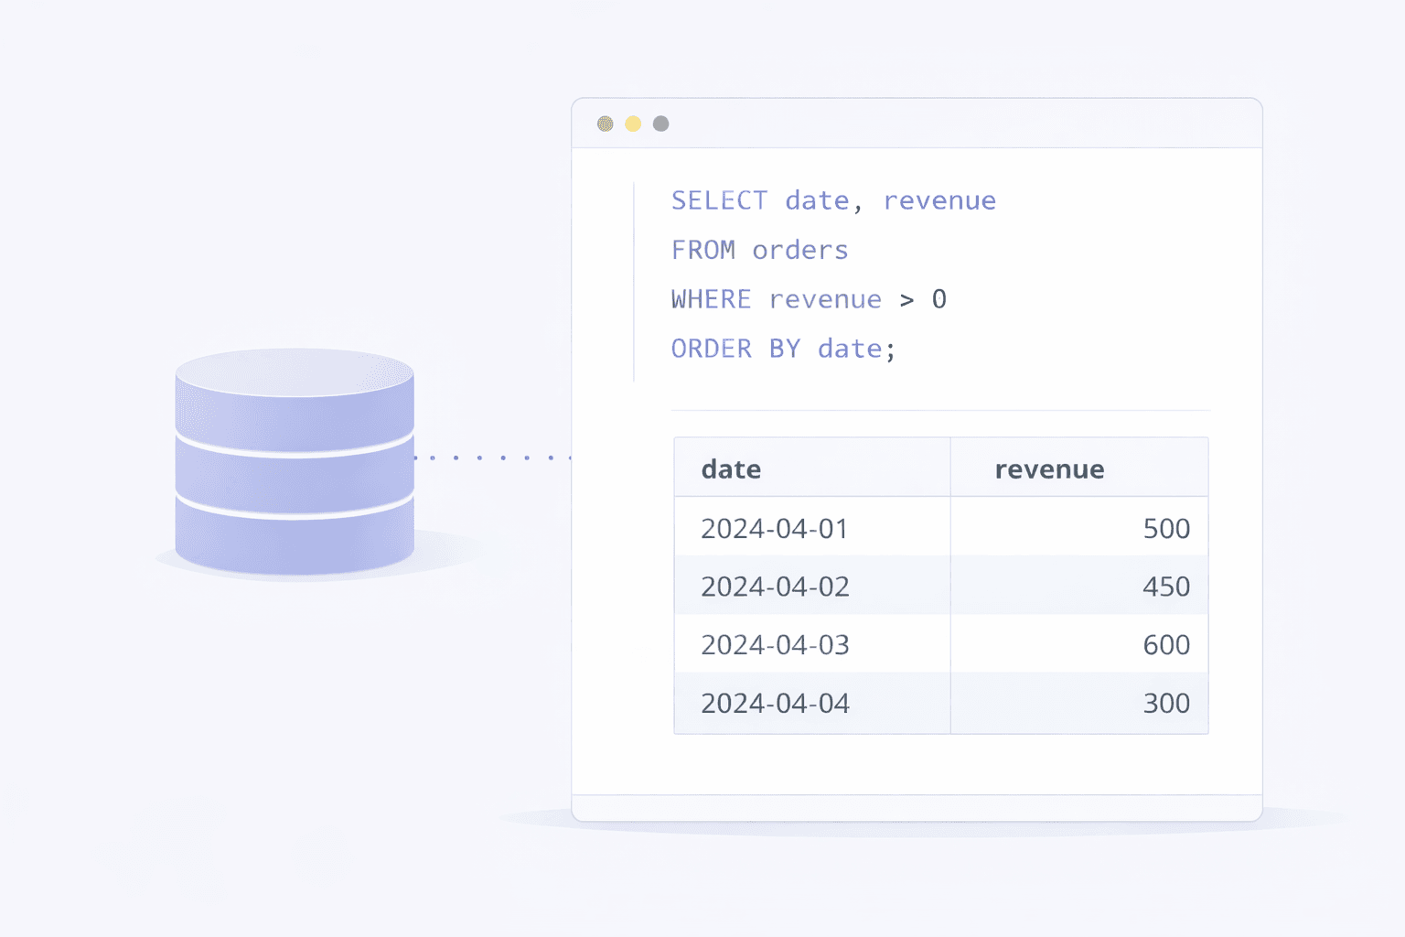Screen dimensions: 1405x937
Task: Click the dotted connection line
Action: (x=494, y=456)
